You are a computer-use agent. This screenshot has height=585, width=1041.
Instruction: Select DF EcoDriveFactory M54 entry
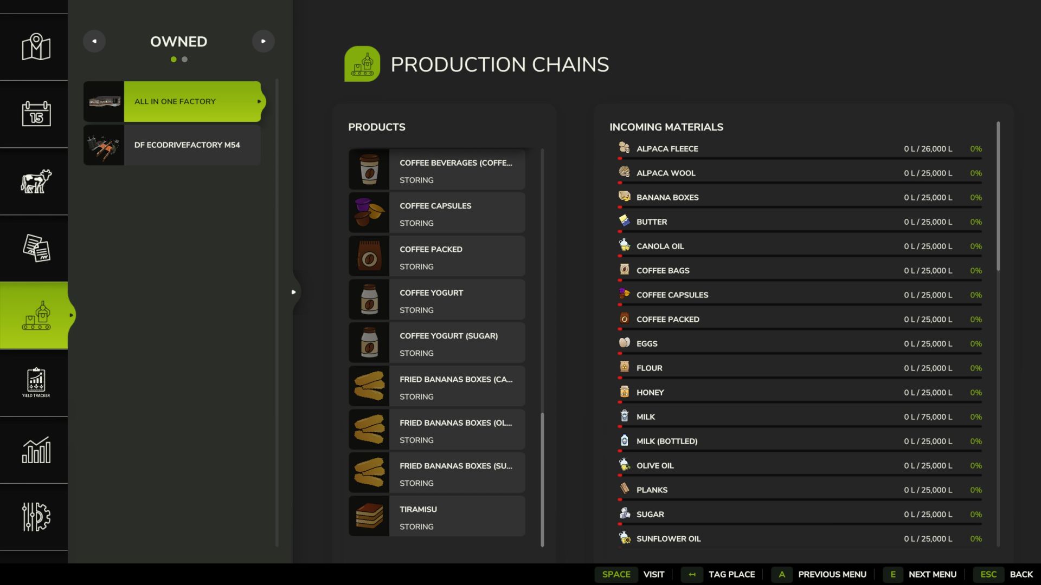(172, 145)
